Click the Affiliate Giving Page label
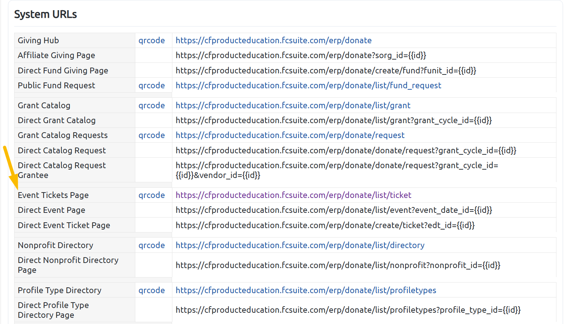Viewport: 567px width, 324px height. pyautogui.click(x=56, y=55)
